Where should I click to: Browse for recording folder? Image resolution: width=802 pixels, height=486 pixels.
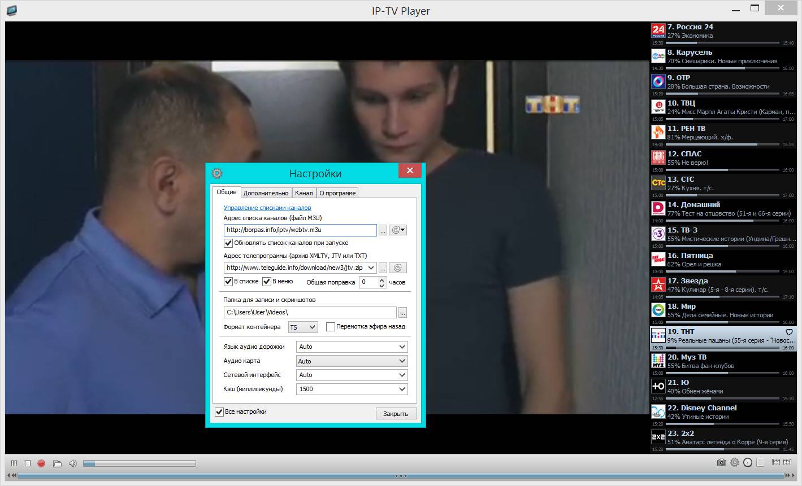[x=402, y=312]
